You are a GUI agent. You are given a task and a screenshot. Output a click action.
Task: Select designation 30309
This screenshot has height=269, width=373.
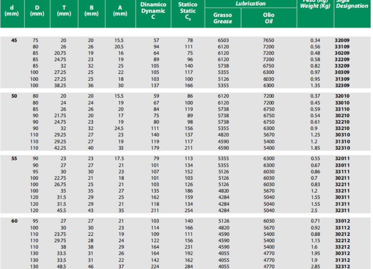tap(342, 72)
